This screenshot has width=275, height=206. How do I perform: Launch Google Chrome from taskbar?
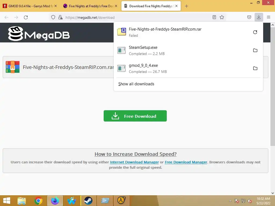pyautogui.click(x=38, y=201)
